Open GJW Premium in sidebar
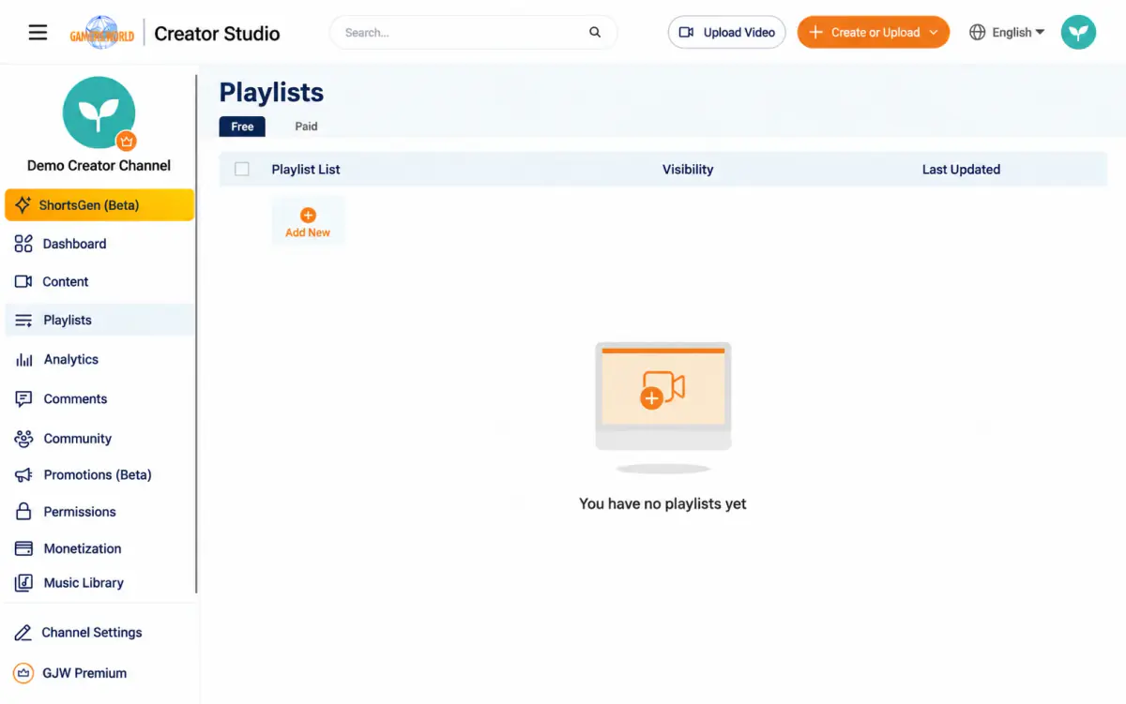The image size is (1126, 704). 99,673
